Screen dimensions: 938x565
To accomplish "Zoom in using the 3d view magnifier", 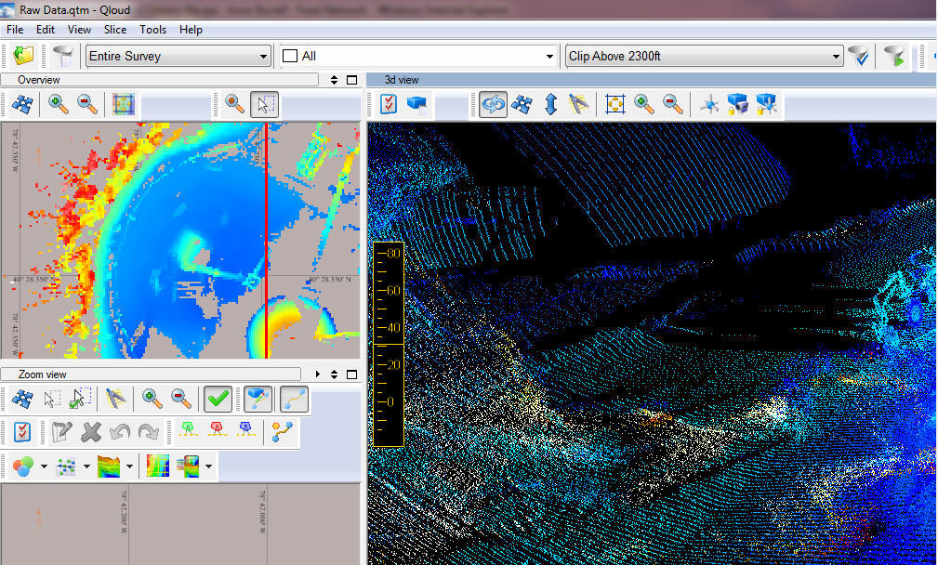I will coord(644,104).
